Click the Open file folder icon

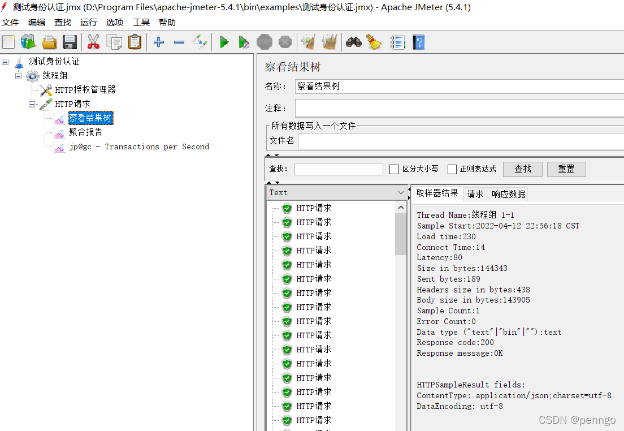[49, 42]
